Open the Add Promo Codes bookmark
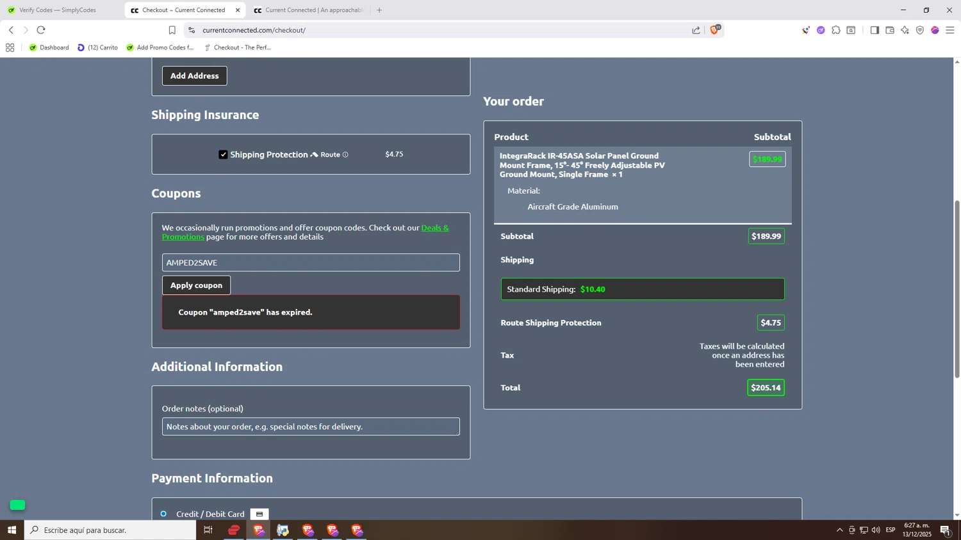 pos(160,47)
